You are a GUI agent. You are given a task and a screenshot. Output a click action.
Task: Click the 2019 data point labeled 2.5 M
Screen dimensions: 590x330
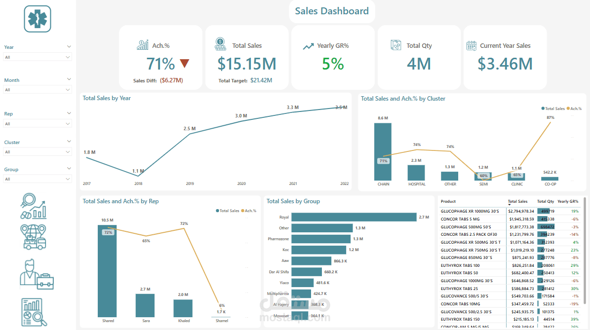coord(190,134)
